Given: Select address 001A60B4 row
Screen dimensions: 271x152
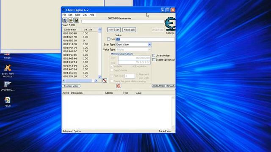Looking at the screenshot, I should pyautogui.click(x=80, y=69).
